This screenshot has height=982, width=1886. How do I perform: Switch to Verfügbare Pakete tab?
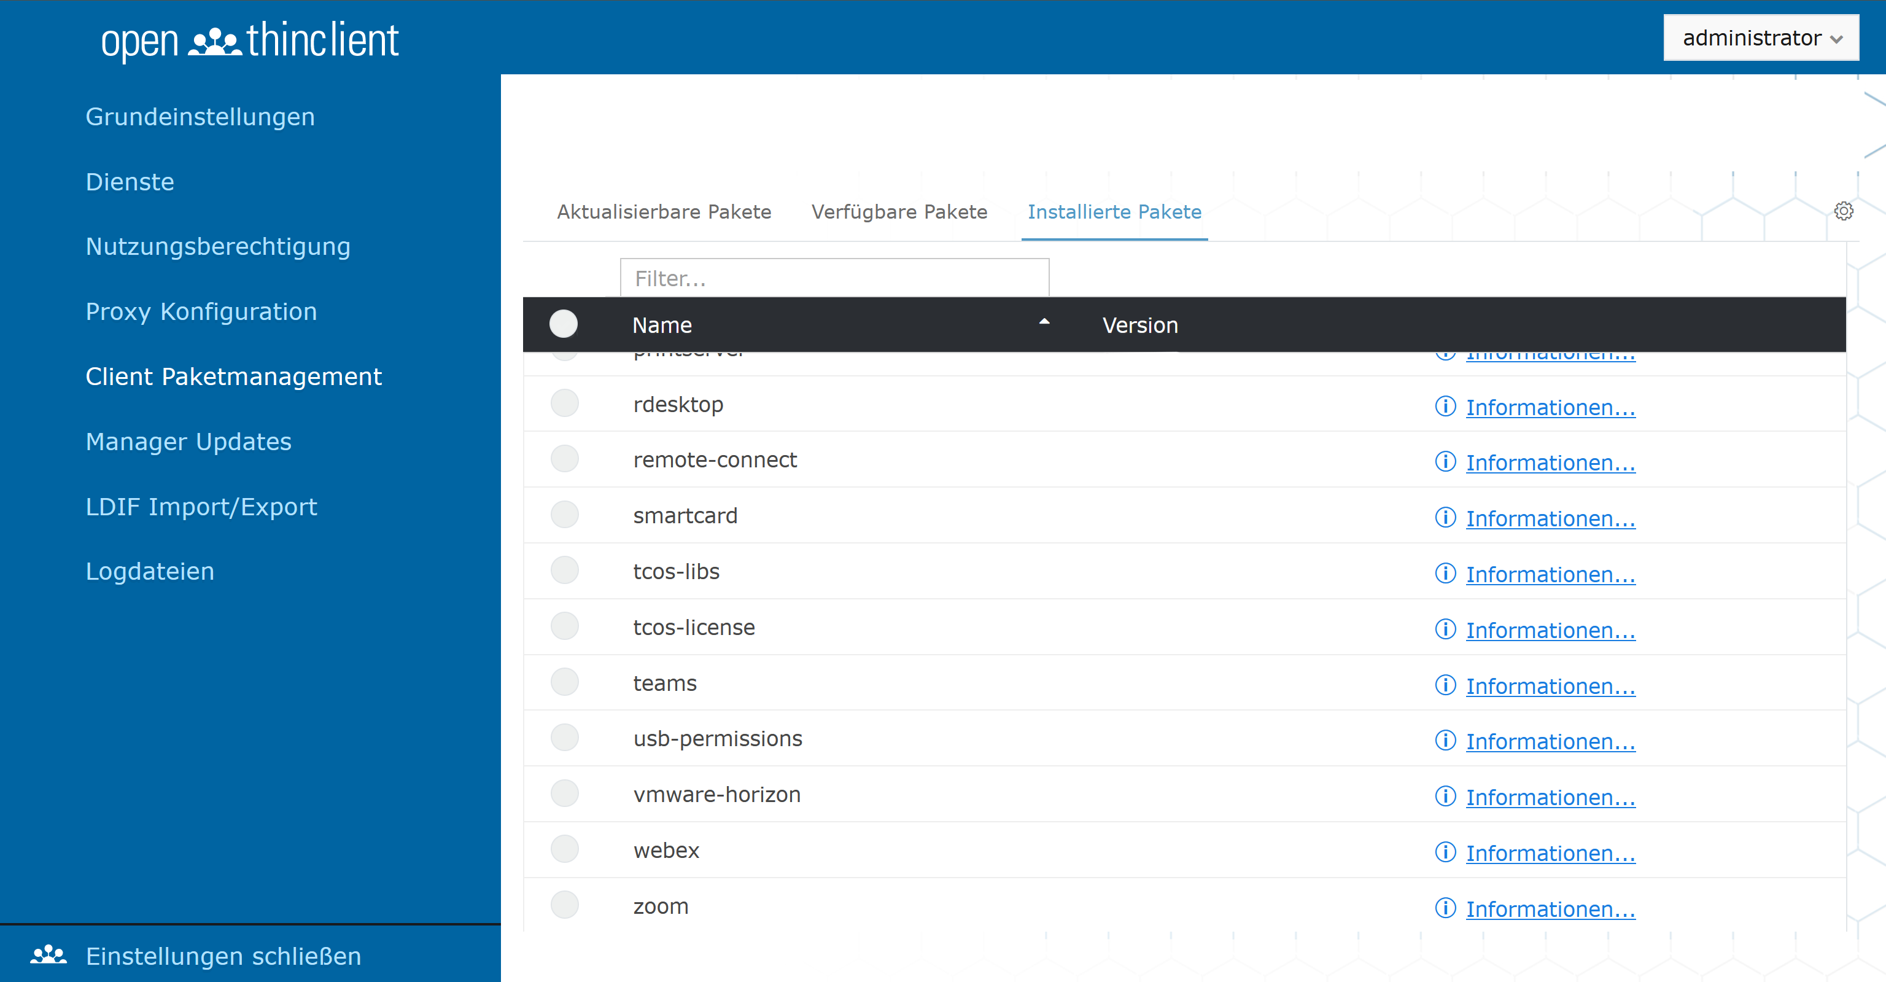898,212
